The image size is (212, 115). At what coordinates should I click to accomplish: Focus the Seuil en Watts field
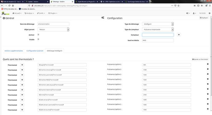click(158, 40)
